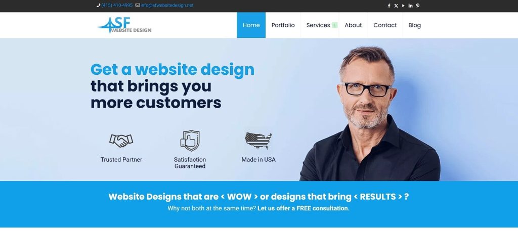Click the USA flag map icon
This screenshot has width=518, height=231.
point(258,141)
